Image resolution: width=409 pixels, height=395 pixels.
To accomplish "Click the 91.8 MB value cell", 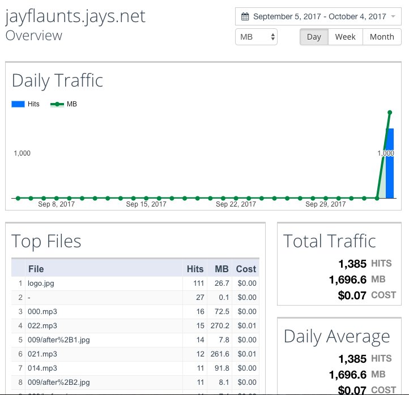I will [x=220, y=368].
